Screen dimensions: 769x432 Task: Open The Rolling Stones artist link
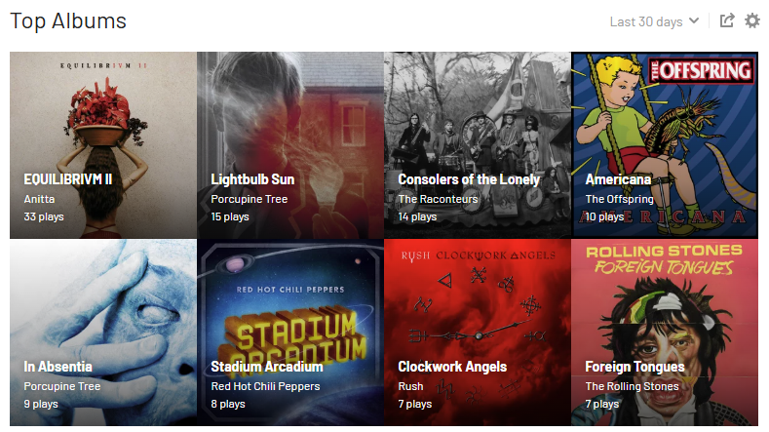coord(633,386)
